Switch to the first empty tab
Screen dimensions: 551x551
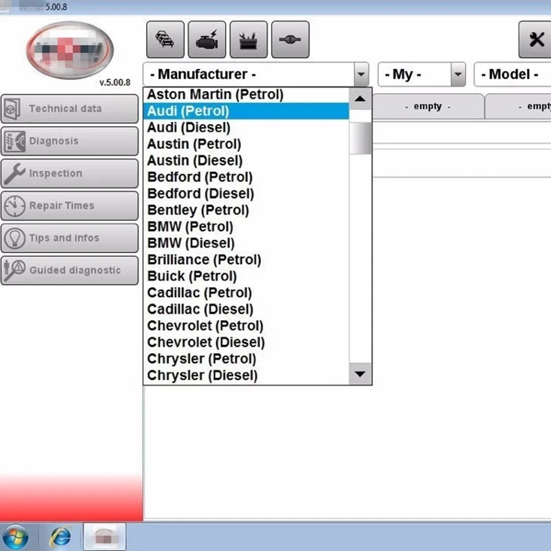[428, 107]
